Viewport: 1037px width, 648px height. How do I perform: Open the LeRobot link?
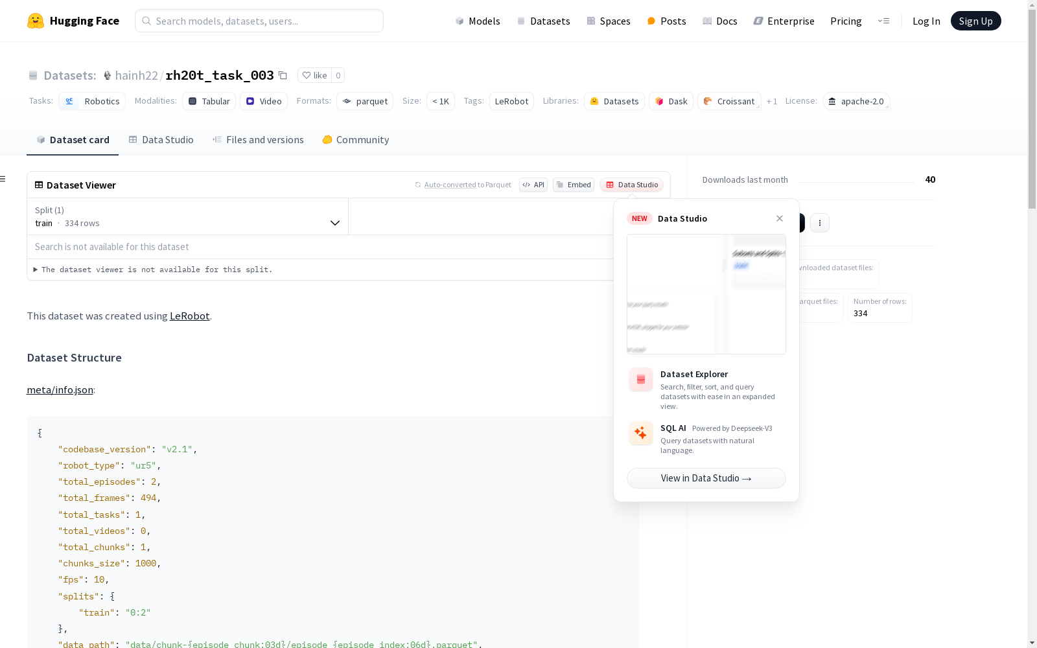point(189,316)
